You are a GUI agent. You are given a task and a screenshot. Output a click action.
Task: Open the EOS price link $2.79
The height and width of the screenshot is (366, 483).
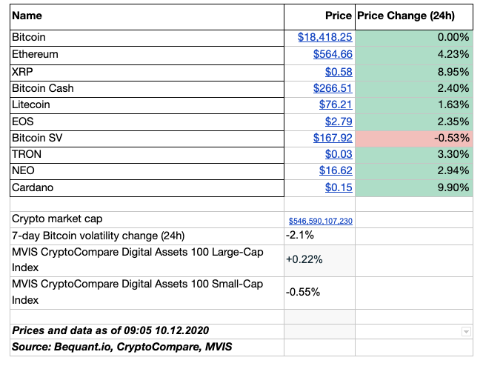(x=339, y=122)
